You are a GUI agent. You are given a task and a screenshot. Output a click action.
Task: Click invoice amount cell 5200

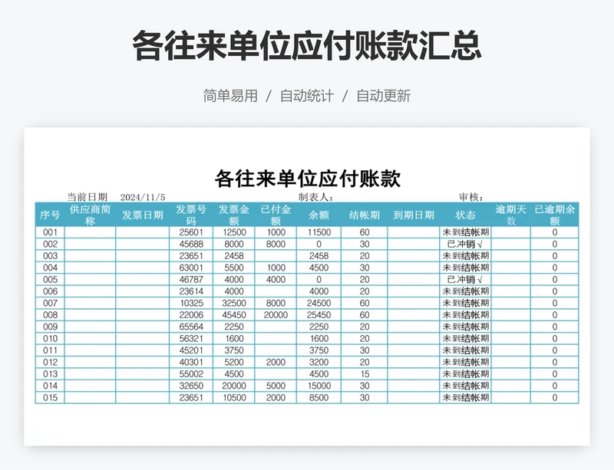pos(234,363)
